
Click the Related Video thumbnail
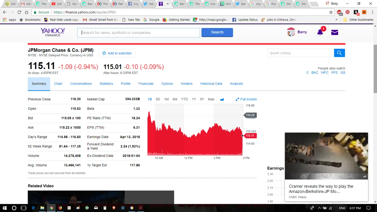101,197
